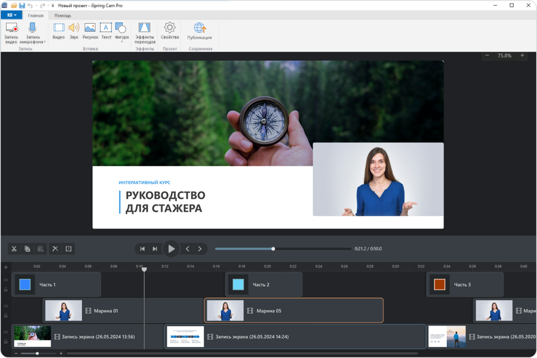Viewport: 537px width, 358px height.
Task: Select the Часть 1 clip blue swatch
Action: coord(25,285)
